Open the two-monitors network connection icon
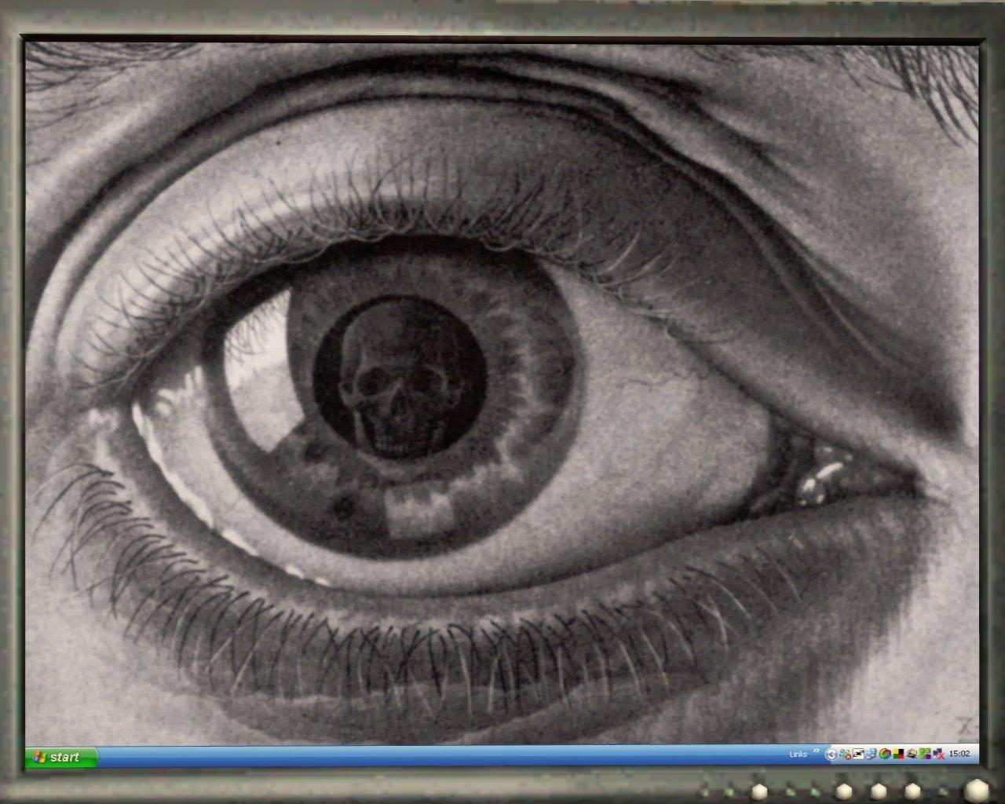This screenshot has width=1005, height=804. click(872, 754)
